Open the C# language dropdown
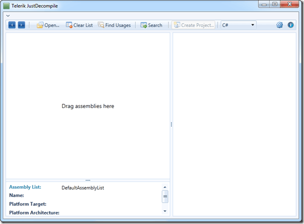Screen dimensions: 304x224 click(x=238, y=25)
